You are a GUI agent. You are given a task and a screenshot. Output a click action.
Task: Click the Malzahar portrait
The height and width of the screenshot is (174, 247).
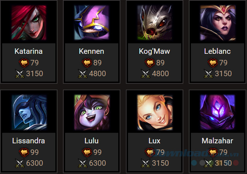click(217, 112)
